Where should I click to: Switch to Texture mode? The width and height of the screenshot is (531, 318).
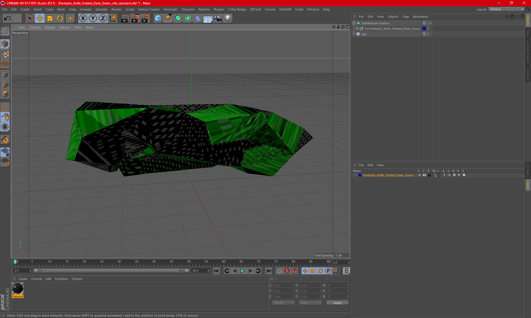pyautogui.click(x=5, y=54)
